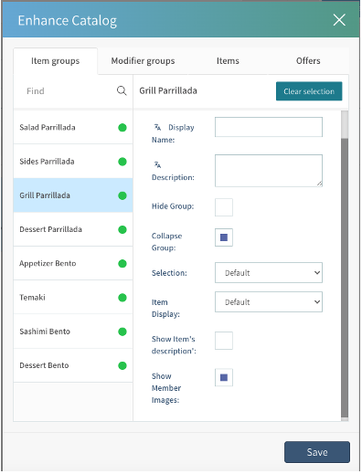Click the green status dot for Appetizer Bento
362x474 pixels.
[x=122, y=264]
